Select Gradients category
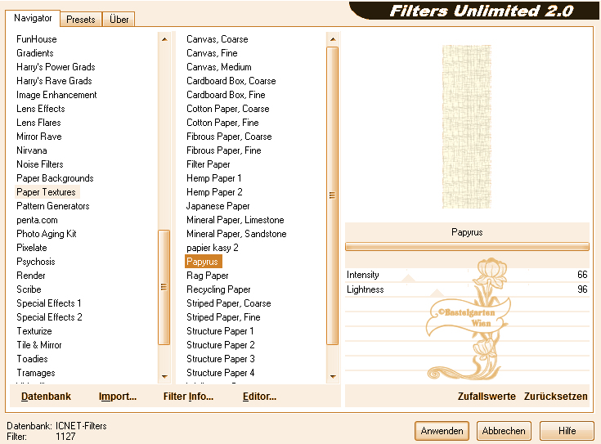 35,53
